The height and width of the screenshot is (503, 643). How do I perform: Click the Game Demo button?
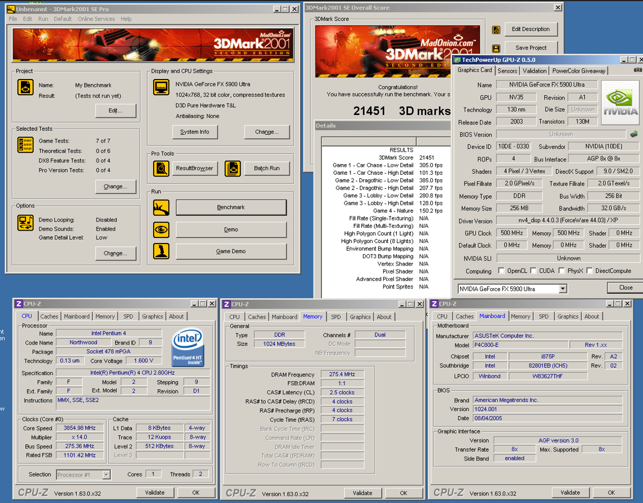click(x=231, y=251)
